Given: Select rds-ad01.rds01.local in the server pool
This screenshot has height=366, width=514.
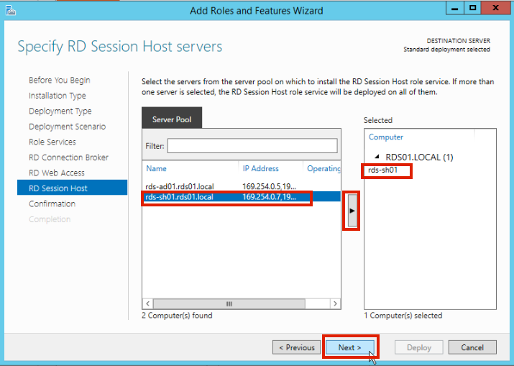Looking at the screenshot, I should 179,187.
